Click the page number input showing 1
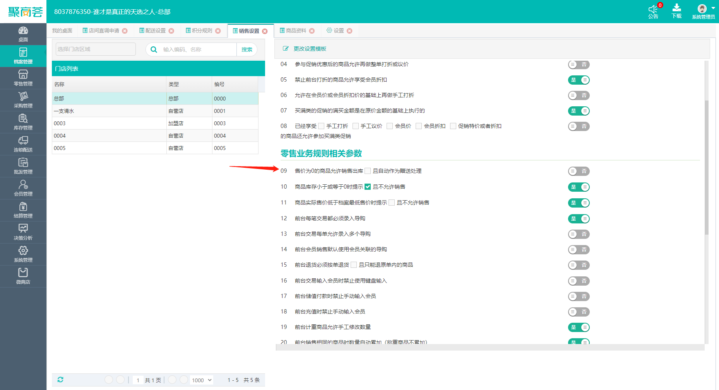The width and height of the screenshot is (719, 390). point(138,380)
